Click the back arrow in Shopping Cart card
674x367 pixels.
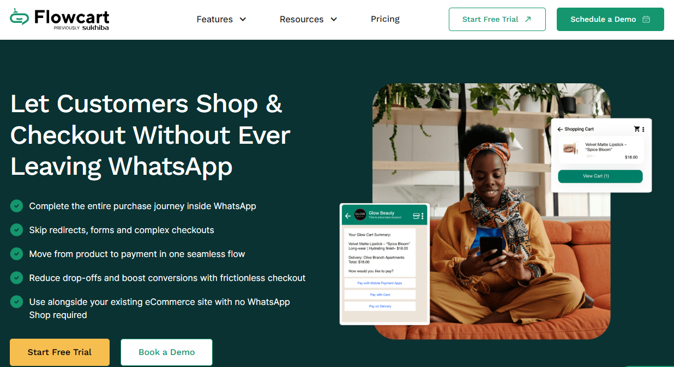[x=560, y=130]
